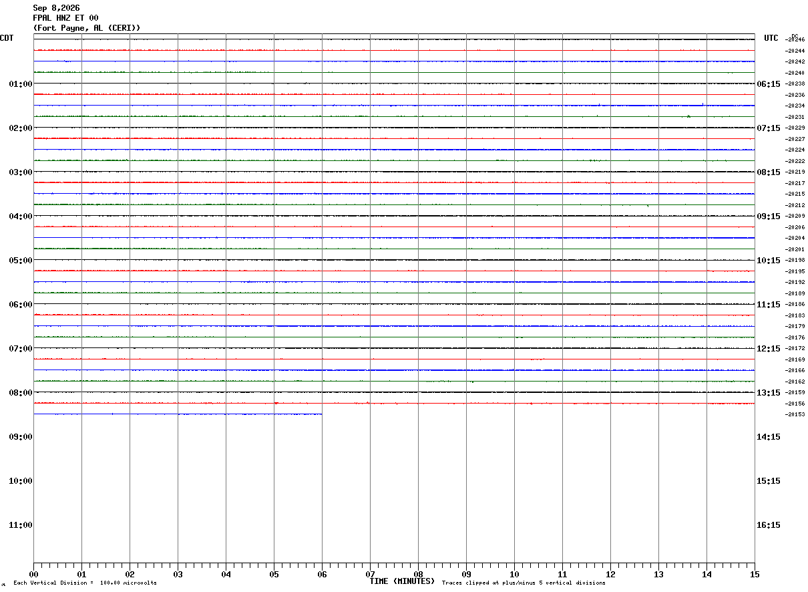Viewport: 808px width, 592px height.
Task: Select the -20153 DC offset value
Action: [795, 415]
